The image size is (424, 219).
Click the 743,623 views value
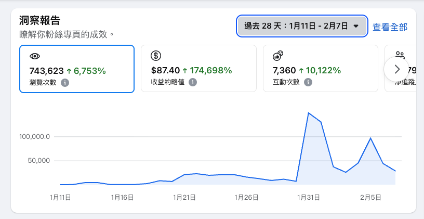[47, 71]
